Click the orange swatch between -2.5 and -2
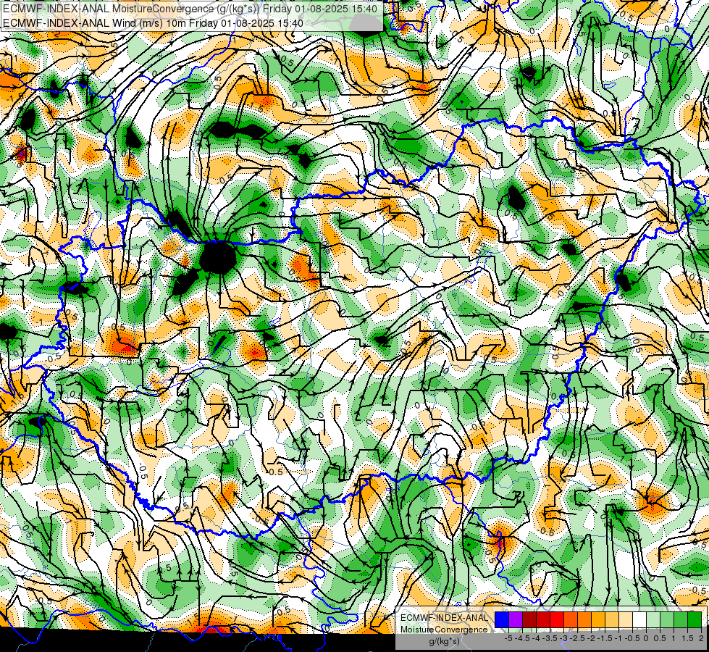The image size is (709, 652). point(584,619)
